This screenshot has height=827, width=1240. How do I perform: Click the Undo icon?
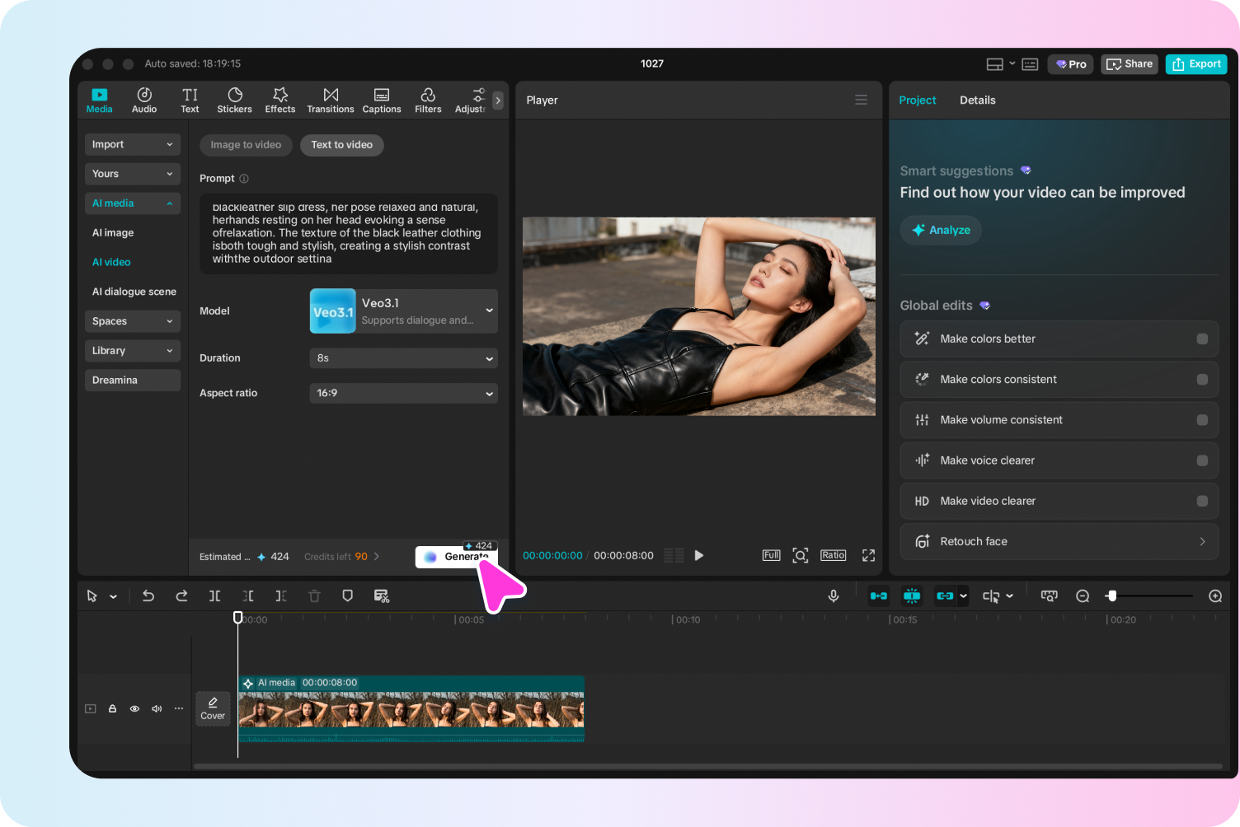coord(148,596)
